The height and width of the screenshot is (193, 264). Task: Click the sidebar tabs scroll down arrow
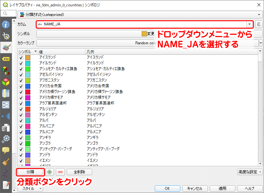14,190
